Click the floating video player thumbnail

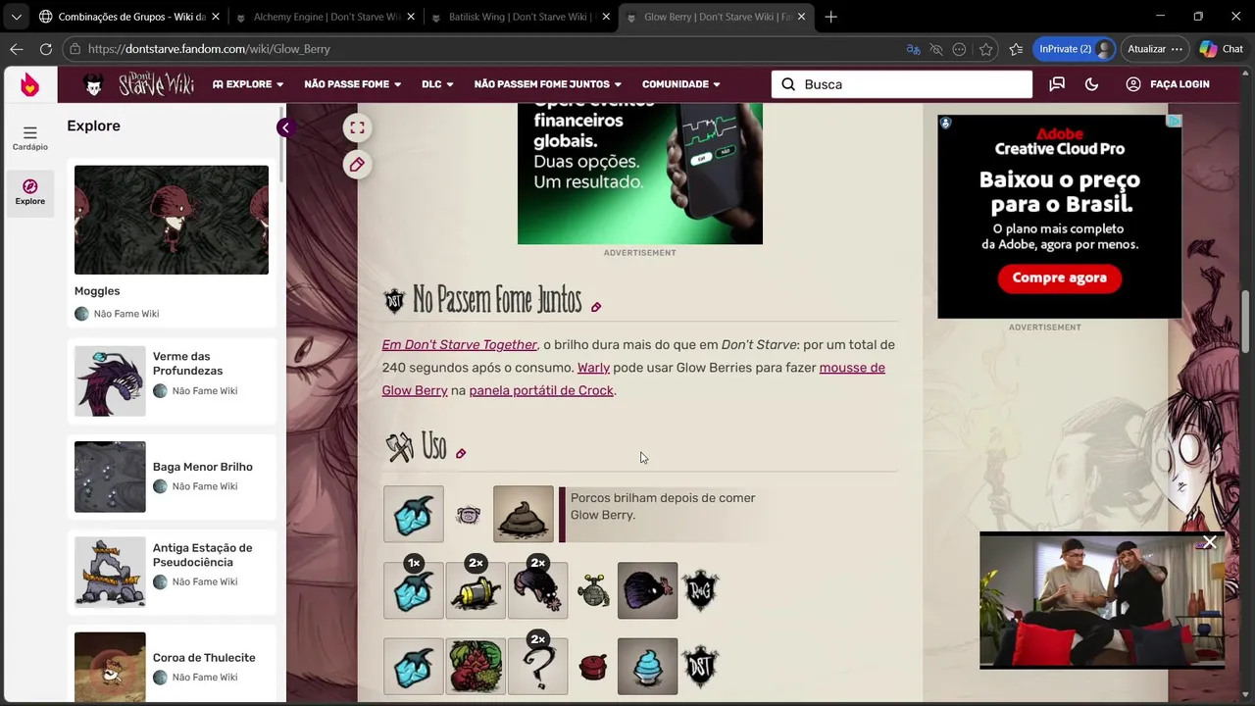(x=1102, y=601)
